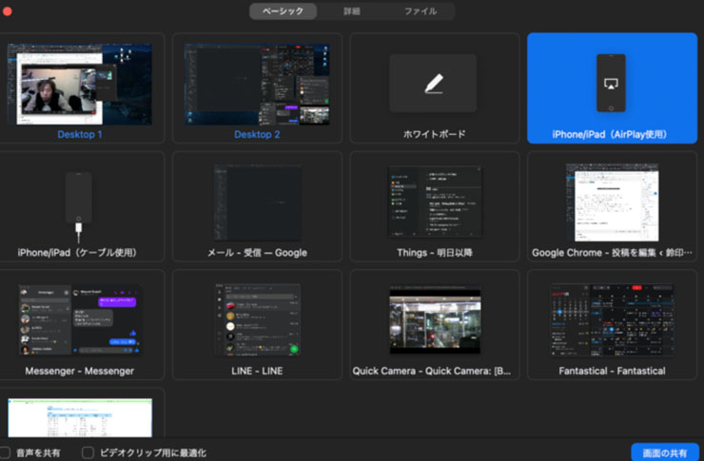Choose the iPhone/iPad AirPlay icon
The height and width of the screenshot is (461, 704).
pos(611,83)
